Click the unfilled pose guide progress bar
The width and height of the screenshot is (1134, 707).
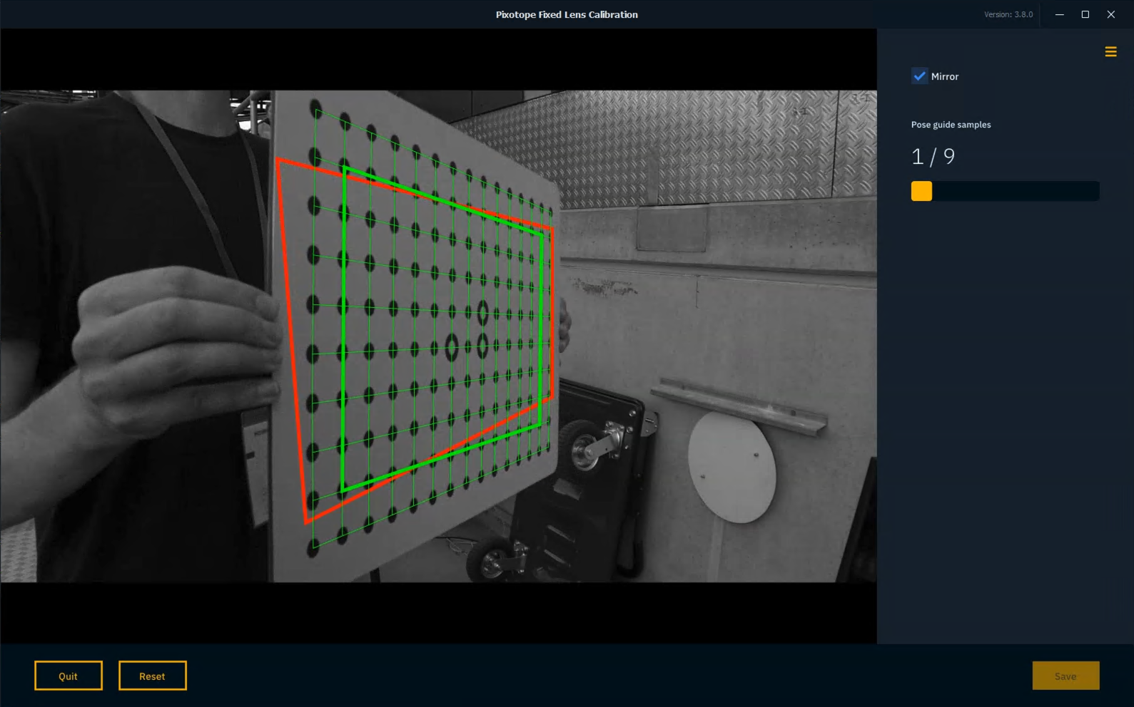pos(1016,191)
